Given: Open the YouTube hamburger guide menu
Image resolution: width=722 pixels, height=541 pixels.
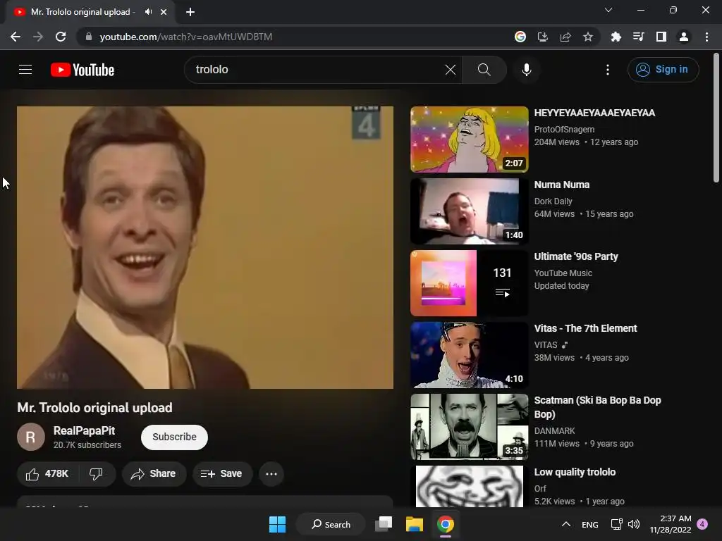Looking at the screenshot, I should (x=25, y=70).
